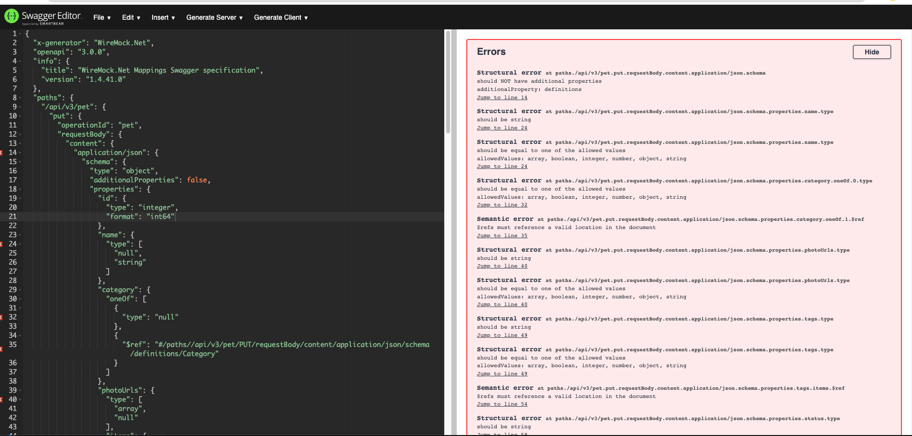This screenshot has width=912, height=436.
Task: Click 'Semantic error' category.oneOf.1.$ref heading
Action: pos(670,219)
